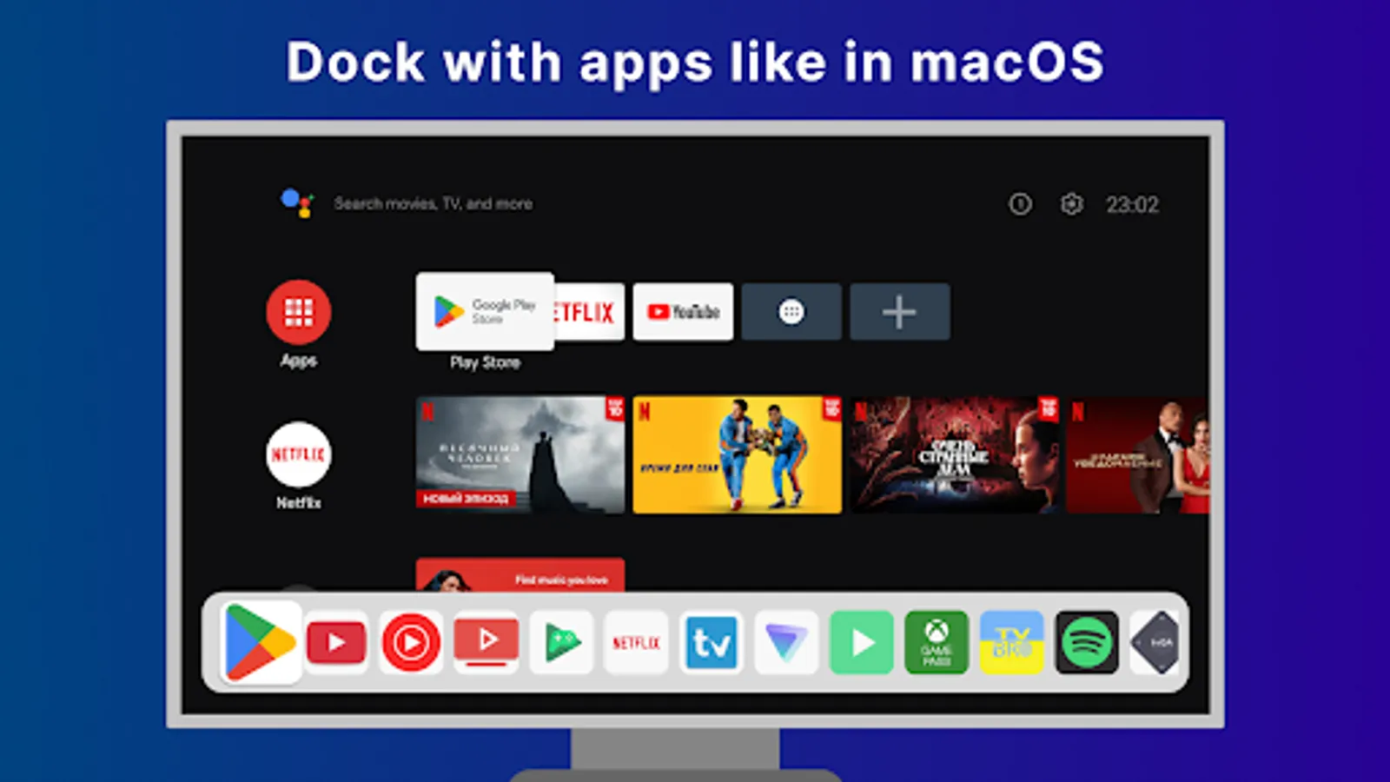Open the red Apps grid icon
This screenshot has width=1390, height=782.
coord(299,312)
